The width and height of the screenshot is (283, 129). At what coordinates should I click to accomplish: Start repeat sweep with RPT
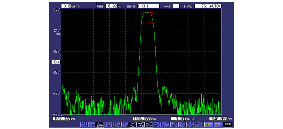pyautogui.click(x=208, y=124)
